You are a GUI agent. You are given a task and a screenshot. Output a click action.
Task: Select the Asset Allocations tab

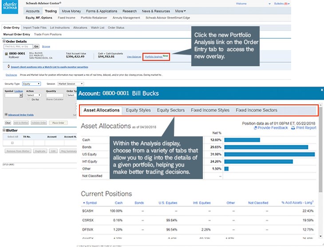click(x=102, y=110)
